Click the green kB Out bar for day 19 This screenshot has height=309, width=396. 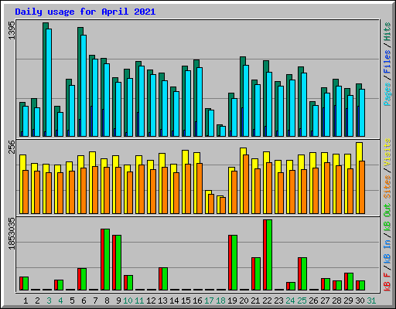[234, 263]
